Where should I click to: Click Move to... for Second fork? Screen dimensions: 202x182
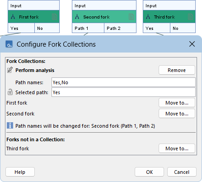pos(177,114)
